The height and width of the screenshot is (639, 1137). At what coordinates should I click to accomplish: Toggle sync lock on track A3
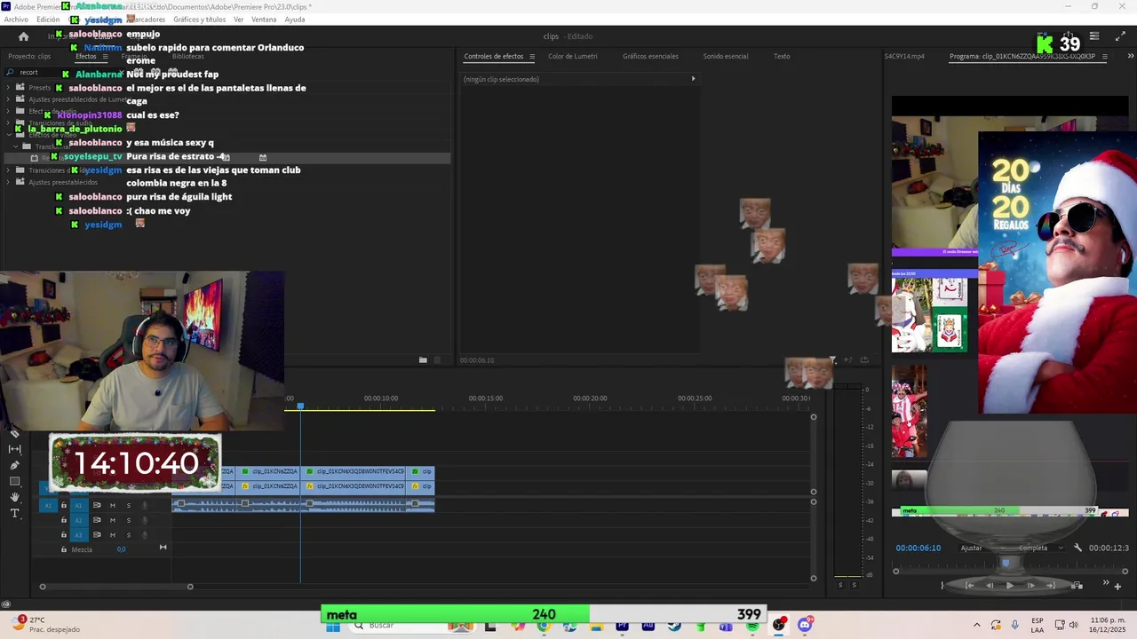tap(97, 535)
